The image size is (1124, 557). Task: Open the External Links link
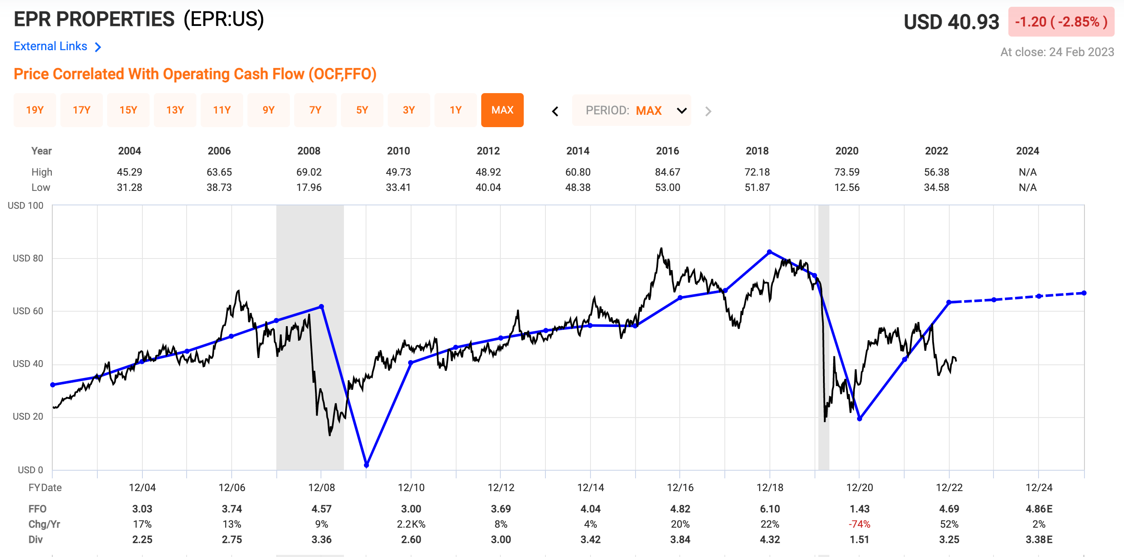pos(50,46)
